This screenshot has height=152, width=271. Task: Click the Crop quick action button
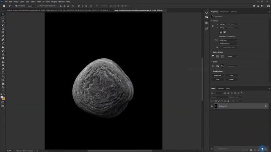pos(231,76)
